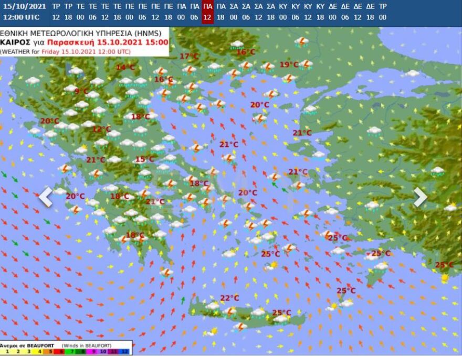Click the previous forecast left arrow
Viewport: 462px width, 356px height.
point(46,197)
